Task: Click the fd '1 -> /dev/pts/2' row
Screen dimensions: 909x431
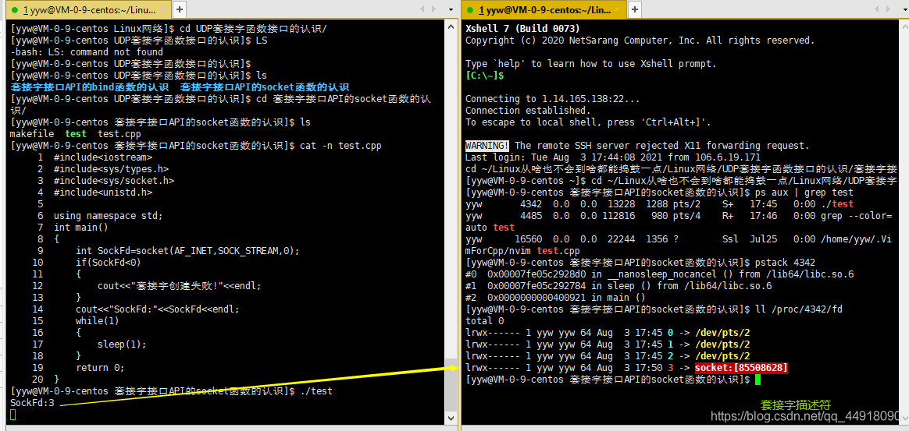Action: point(608,344)
